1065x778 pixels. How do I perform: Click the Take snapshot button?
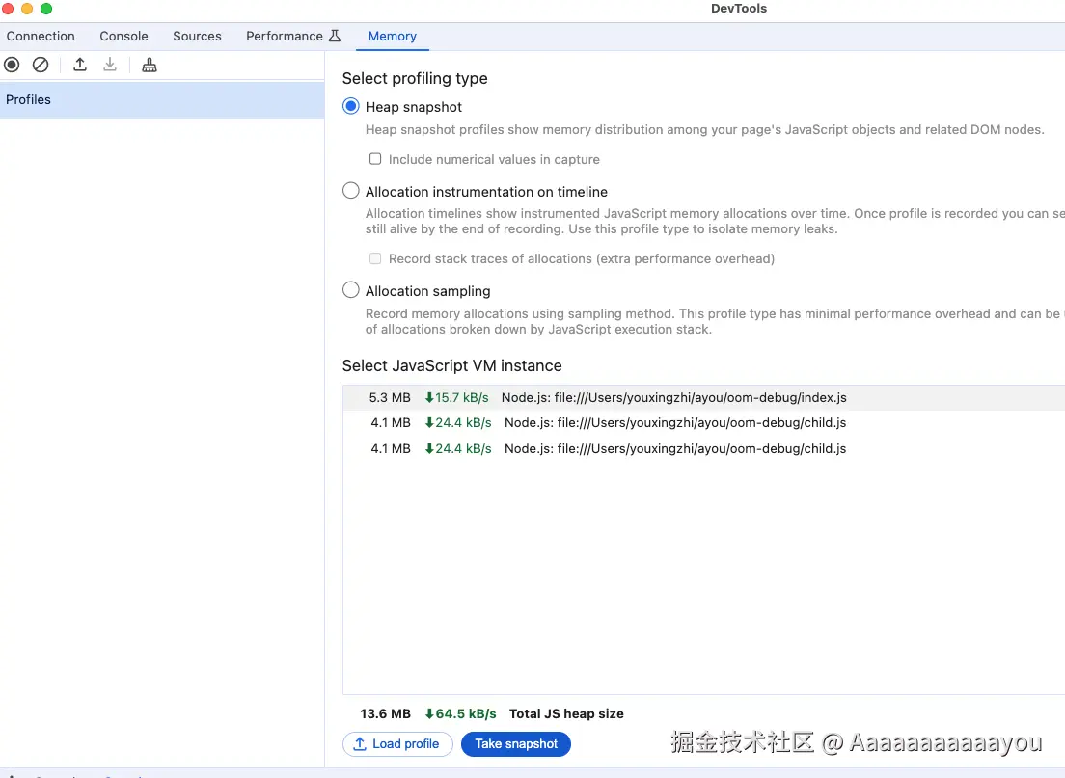[516, 744]
